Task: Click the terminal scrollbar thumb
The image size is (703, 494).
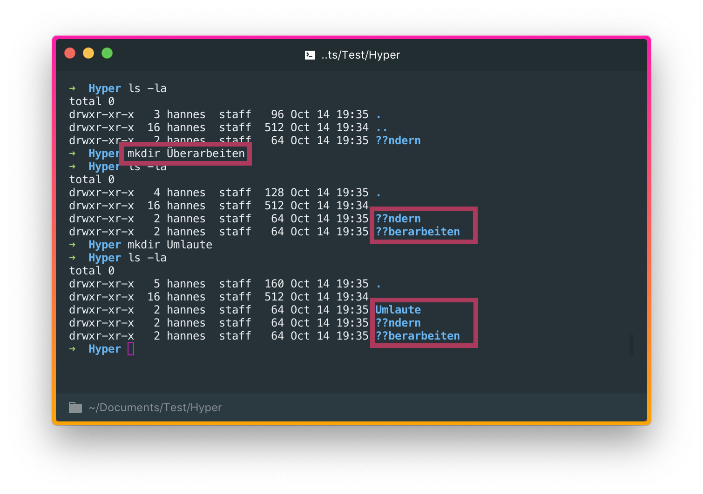Action: pyautogui.click(x=631, y=345)
